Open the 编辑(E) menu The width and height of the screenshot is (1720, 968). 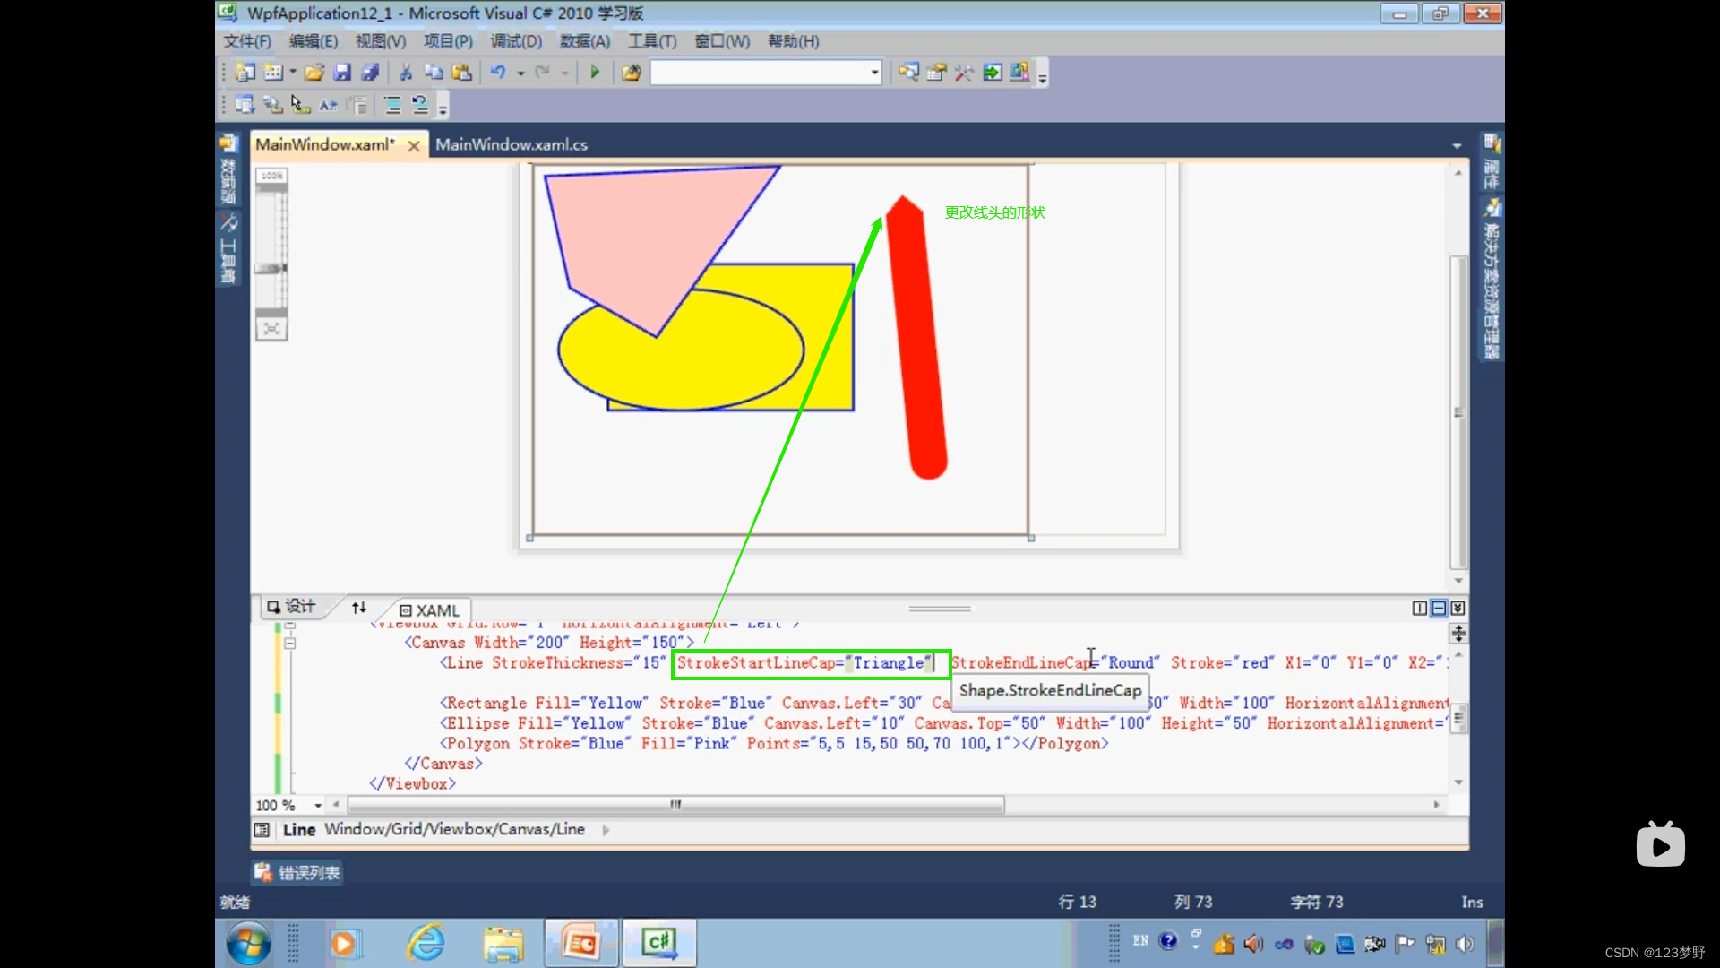click(314, 41)
